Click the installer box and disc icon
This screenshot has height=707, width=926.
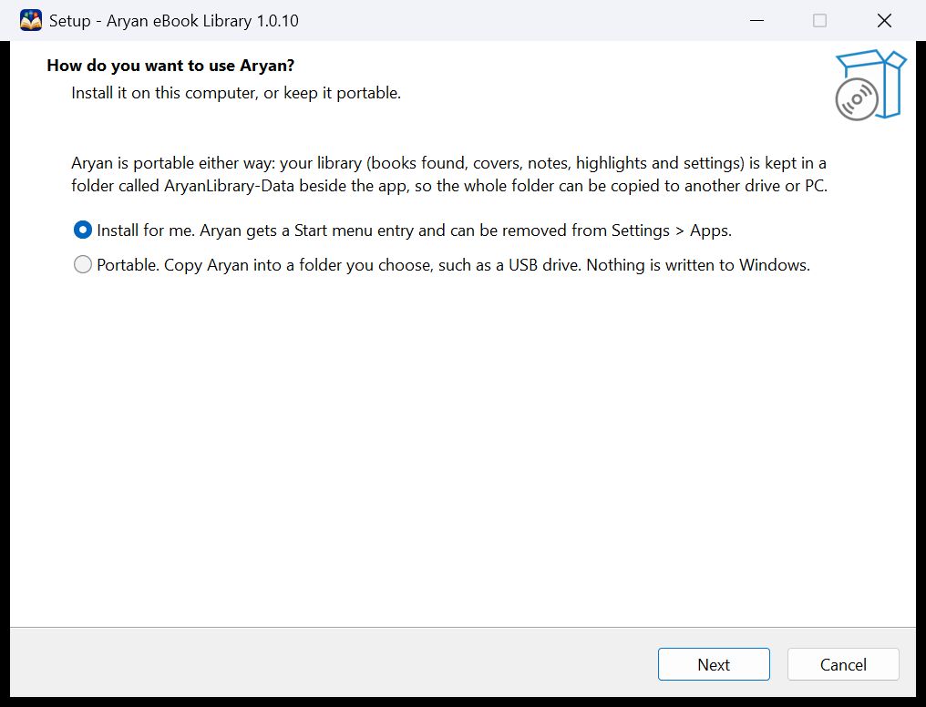(x=870, y=85)
